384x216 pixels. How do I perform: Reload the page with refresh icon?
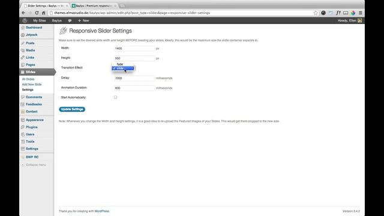point(37,13)
